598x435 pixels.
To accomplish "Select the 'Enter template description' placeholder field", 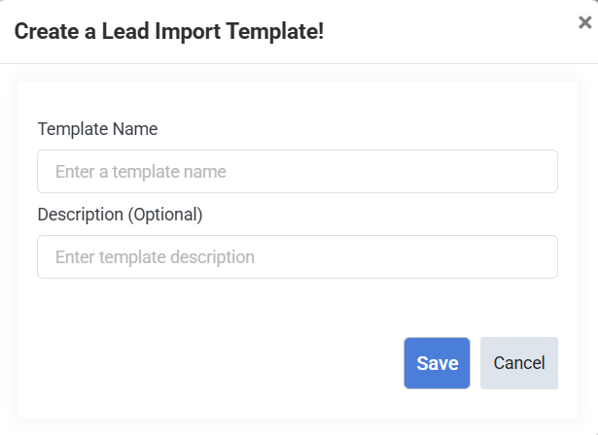I will click(x=297, y=257).
